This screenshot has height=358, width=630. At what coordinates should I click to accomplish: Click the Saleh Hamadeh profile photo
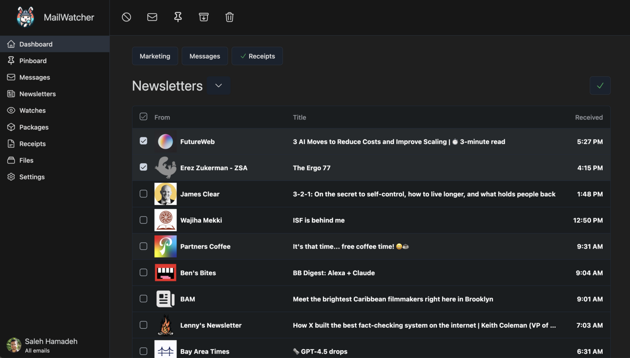point(14,345)
